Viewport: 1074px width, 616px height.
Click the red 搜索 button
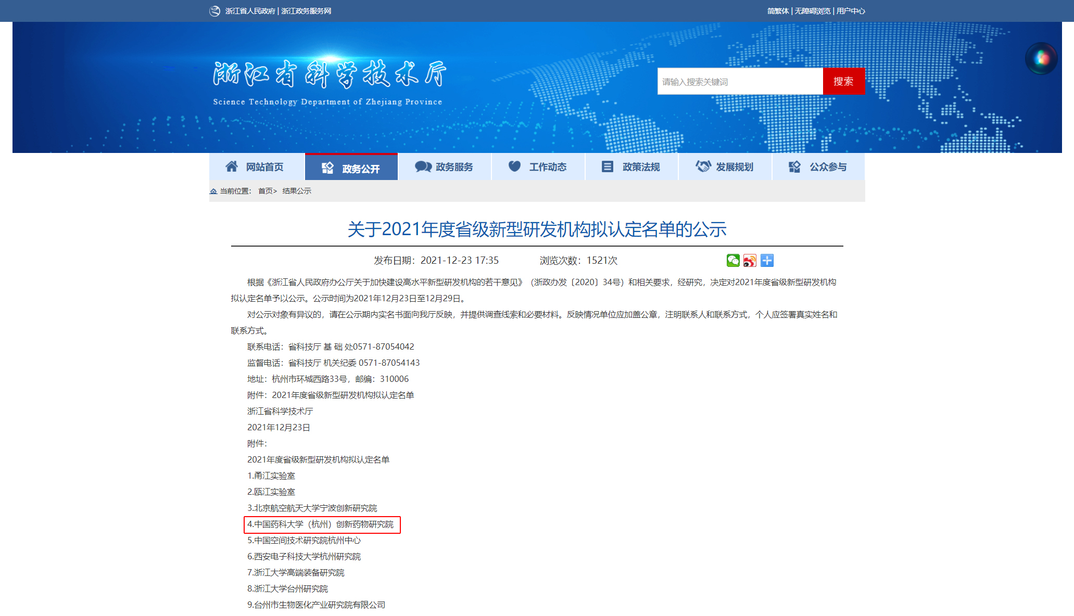point(843,81)
